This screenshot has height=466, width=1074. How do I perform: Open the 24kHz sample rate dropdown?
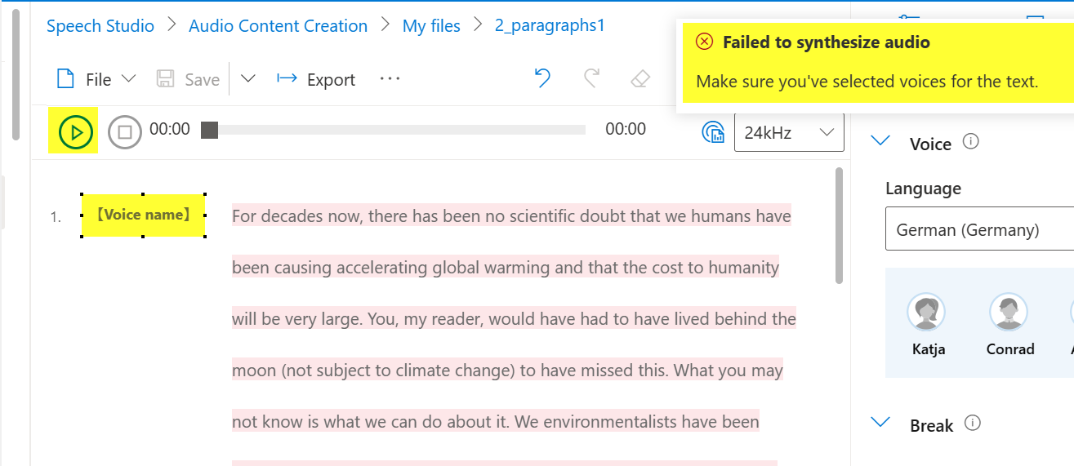[789, 131]
